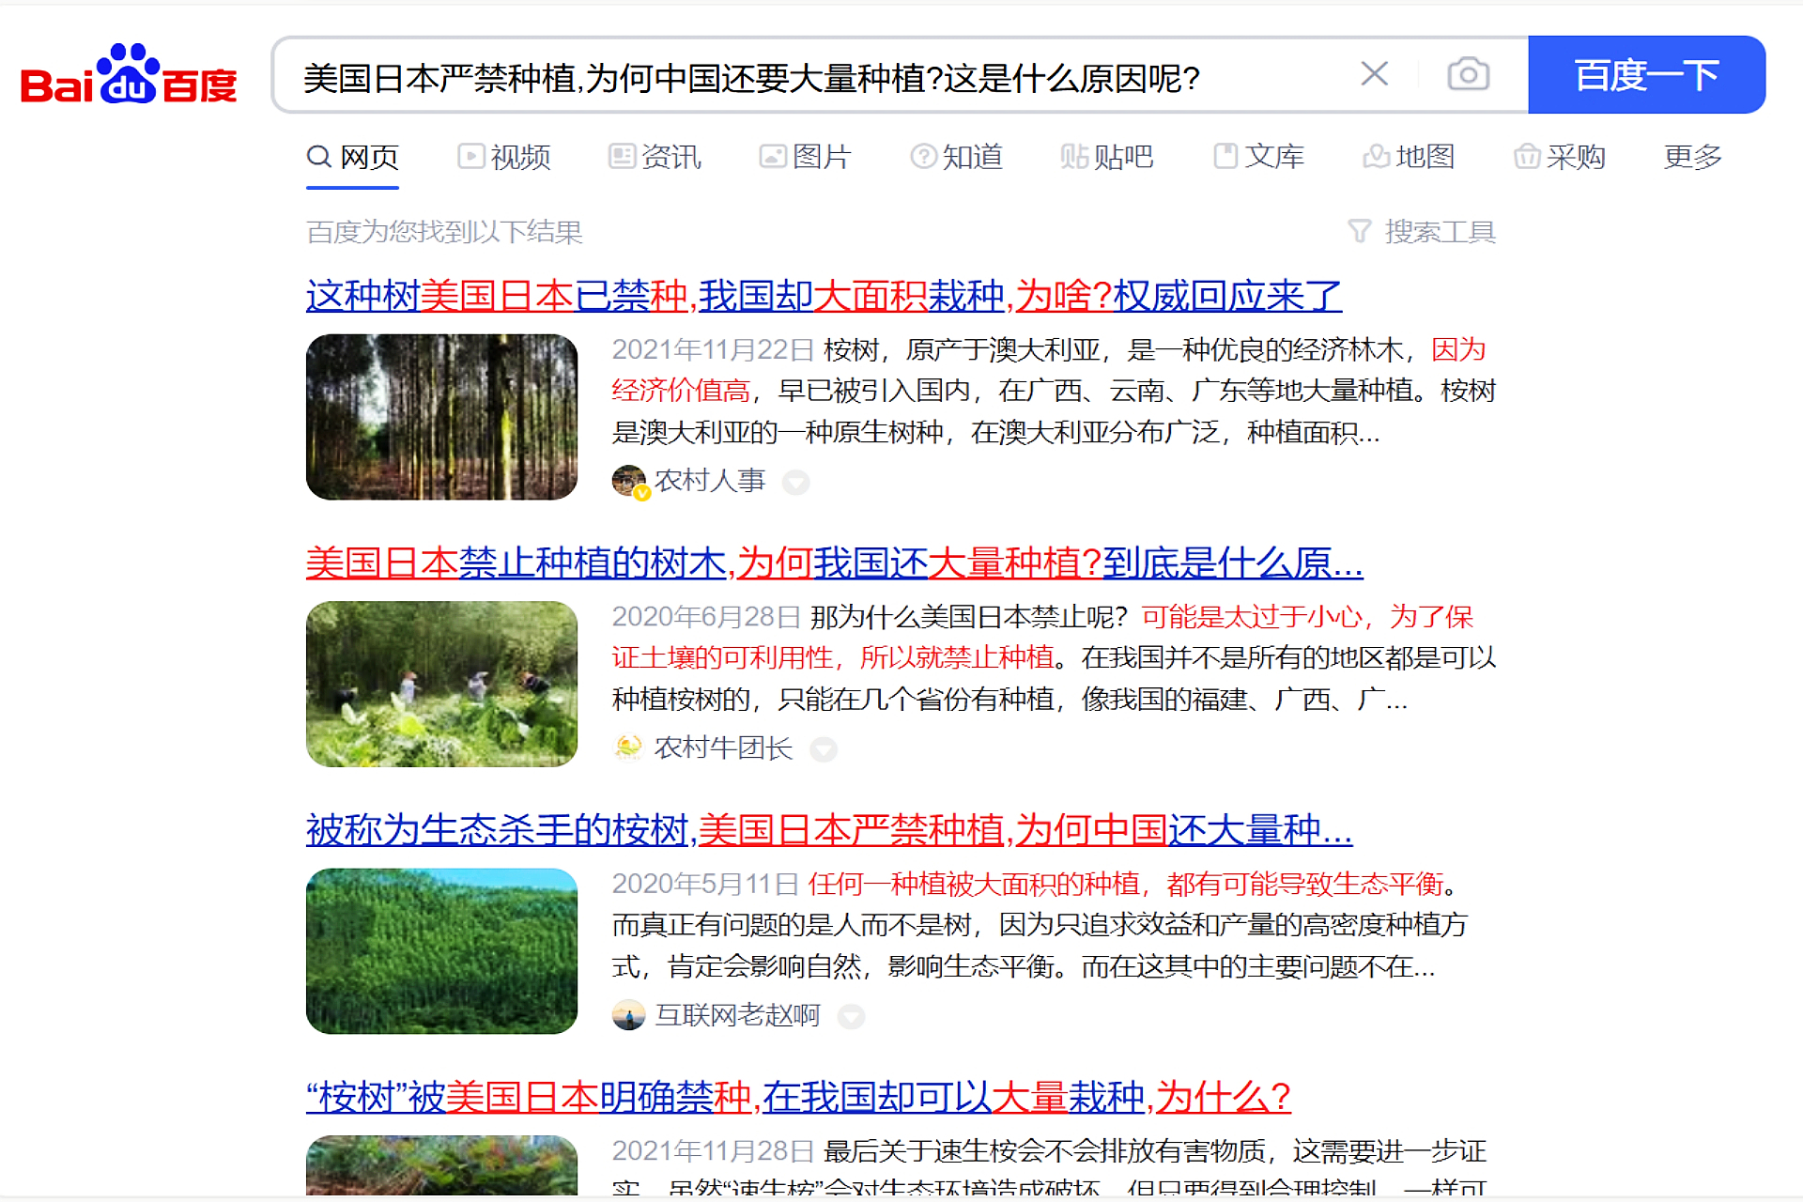Click 农村牛团长 avatar icon
Viewport: 1803px width, 1202px height.
(x=628, y=748)
